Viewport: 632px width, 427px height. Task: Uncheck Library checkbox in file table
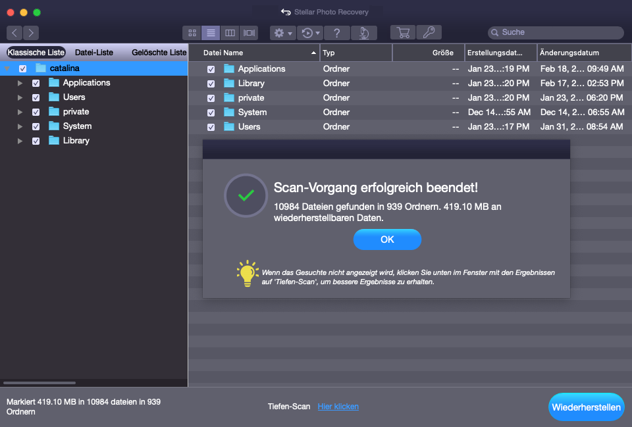pos(211,84)
